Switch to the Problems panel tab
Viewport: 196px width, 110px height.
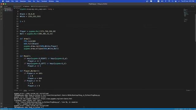point(16,90)
